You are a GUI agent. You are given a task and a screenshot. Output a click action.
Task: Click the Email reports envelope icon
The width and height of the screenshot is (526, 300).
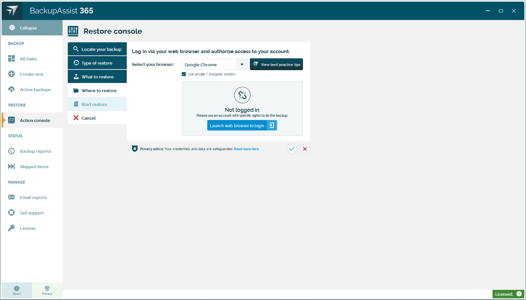pos(11,197)
